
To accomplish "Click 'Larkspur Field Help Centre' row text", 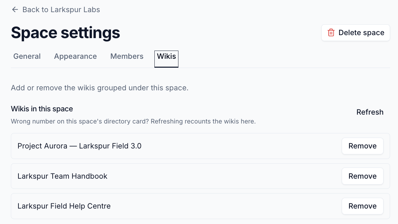I will [x=64, y=206].
